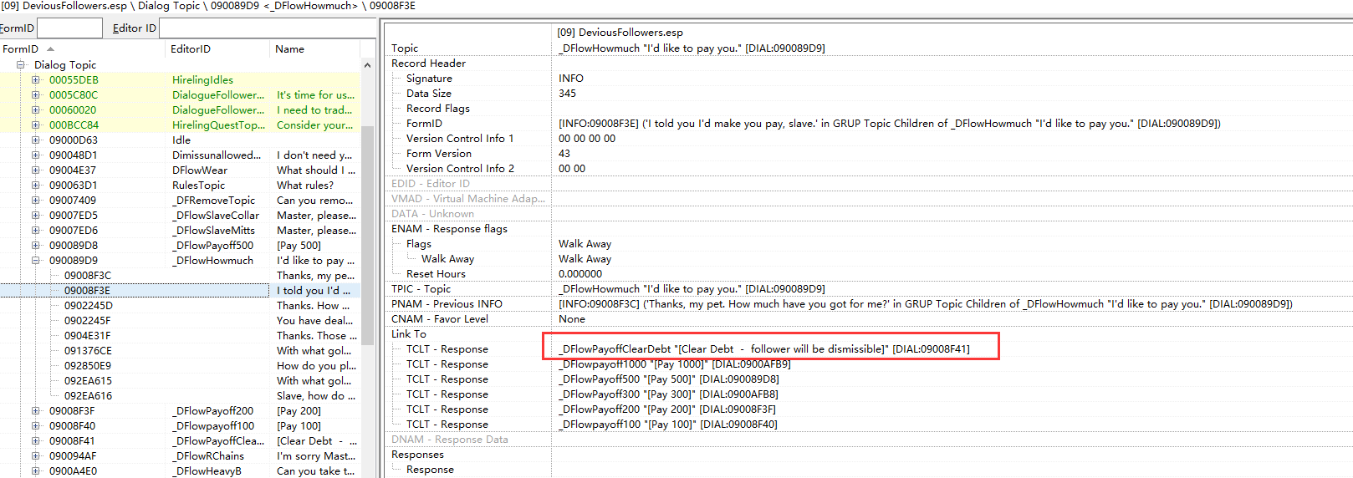
Task: Select child record 09008F3C
Action: tap(88, 275)
